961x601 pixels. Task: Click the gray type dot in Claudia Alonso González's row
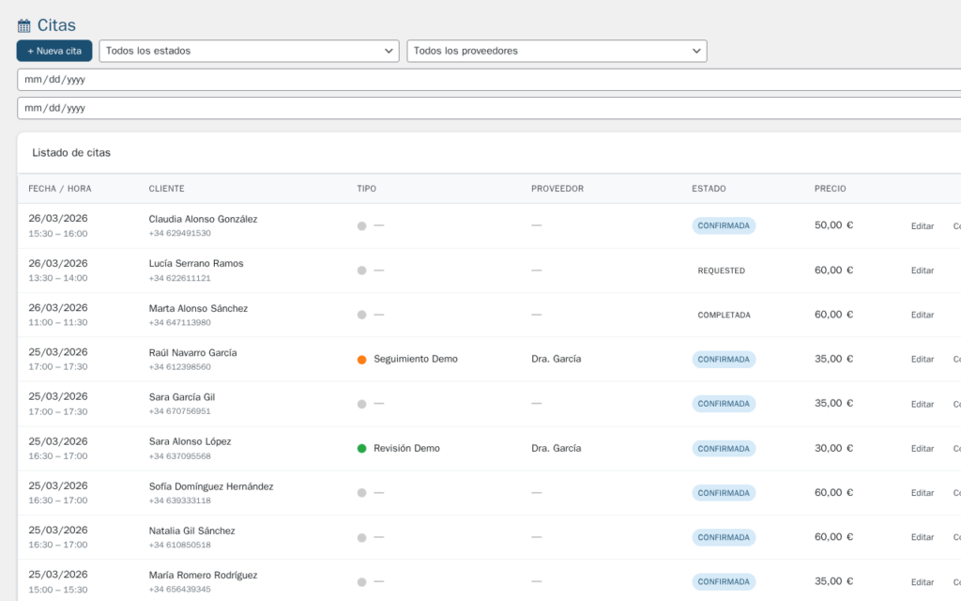pyautogui.click(x=361, y=225)
